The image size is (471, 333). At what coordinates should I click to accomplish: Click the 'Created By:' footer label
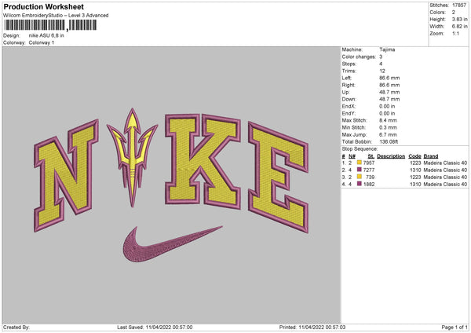[x=16, y=328]
